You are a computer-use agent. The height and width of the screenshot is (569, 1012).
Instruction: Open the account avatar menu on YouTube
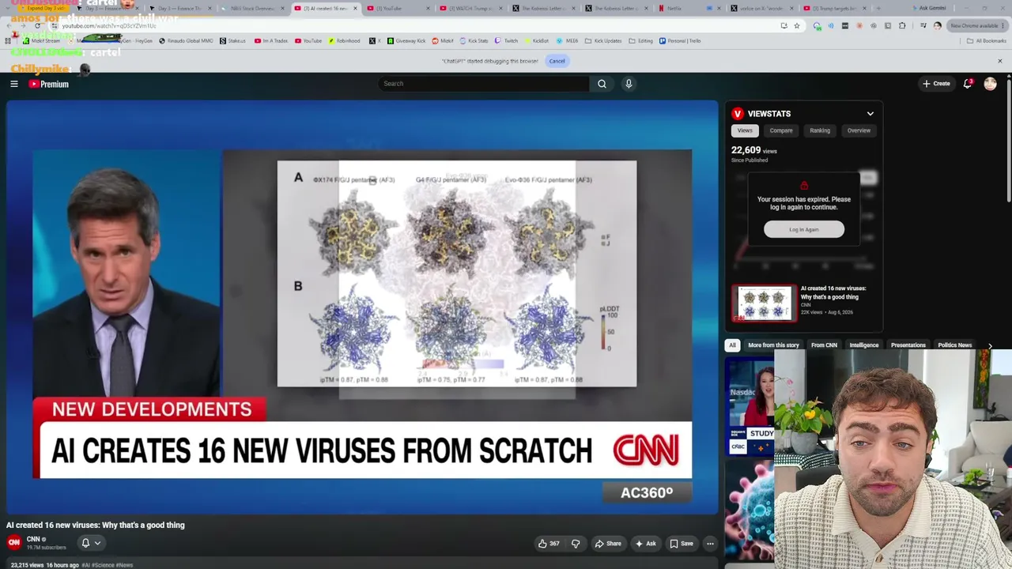pos(990,84)
